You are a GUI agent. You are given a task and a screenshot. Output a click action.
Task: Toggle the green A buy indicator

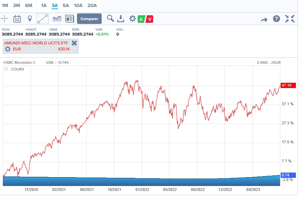141,19
